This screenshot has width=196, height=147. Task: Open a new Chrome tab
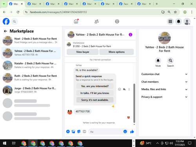coord(157,4)
